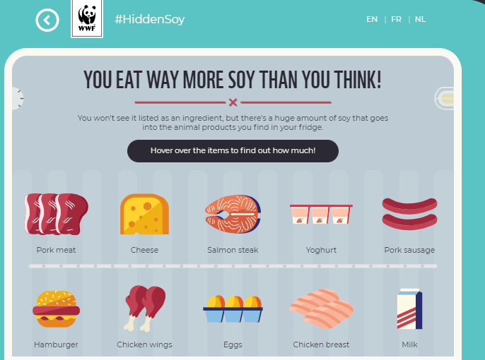Click the clock dial at left edge
Screen dimensions: 485x360
click(x=18, y=99)
